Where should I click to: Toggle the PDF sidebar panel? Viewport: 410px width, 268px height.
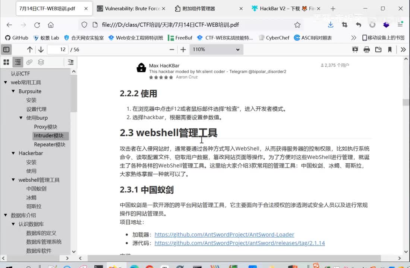coord(6,50)
